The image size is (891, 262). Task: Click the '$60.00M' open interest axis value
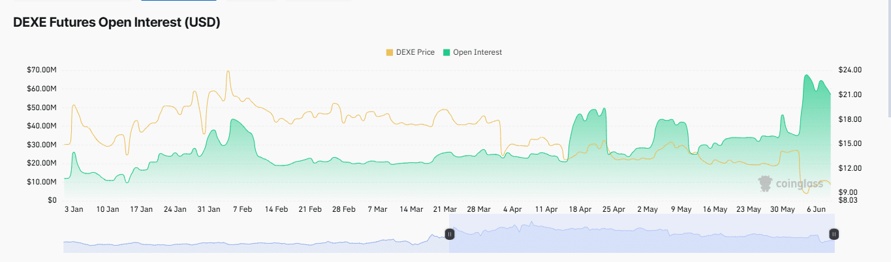pos(42,89)
